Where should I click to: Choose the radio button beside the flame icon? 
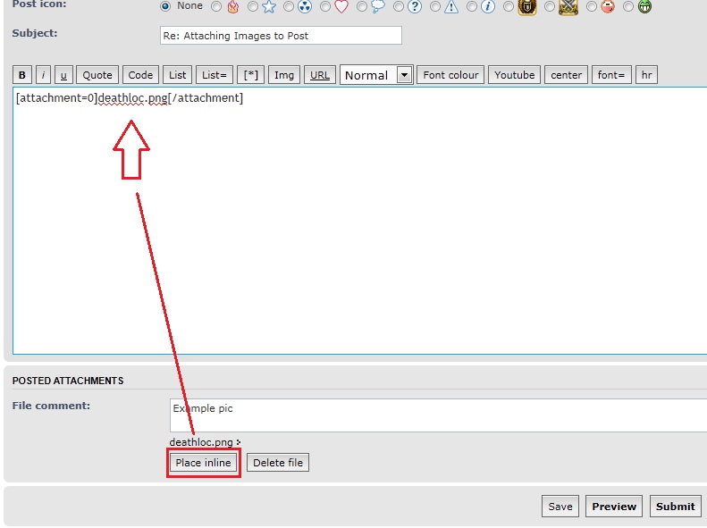pos(216,6)
